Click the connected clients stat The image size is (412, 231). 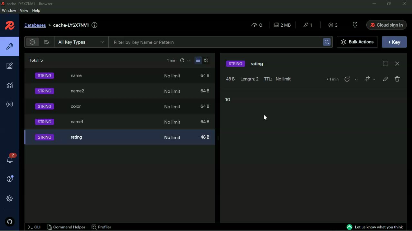(333, 25)
